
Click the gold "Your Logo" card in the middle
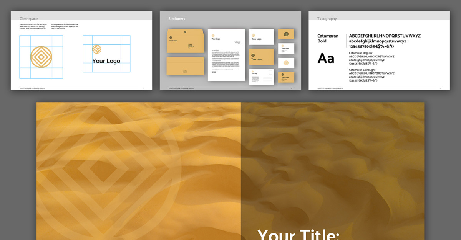point(262,57)
